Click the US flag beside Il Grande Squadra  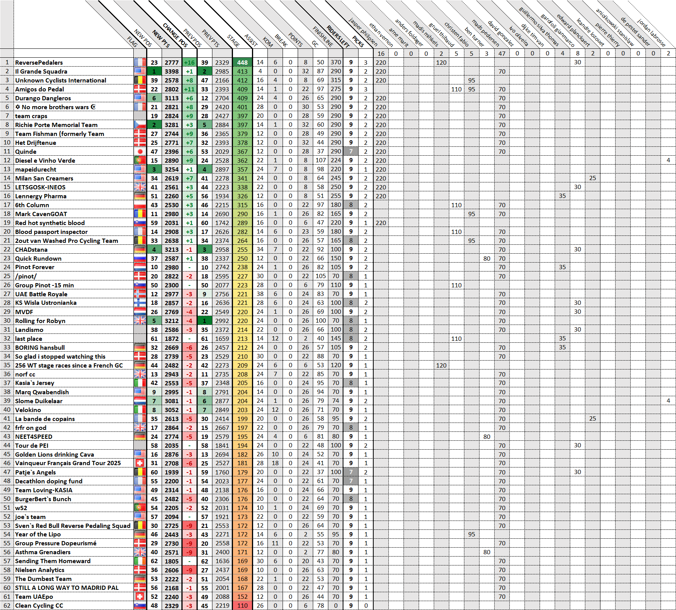pyautogui.click(x=140, y=71)
